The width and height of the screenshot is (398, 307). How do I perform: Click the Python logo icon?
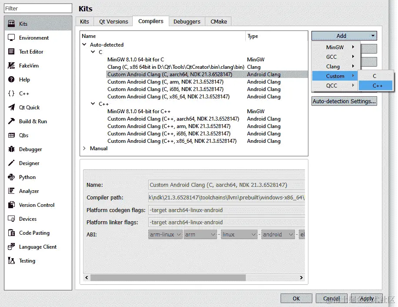[11, 177]
